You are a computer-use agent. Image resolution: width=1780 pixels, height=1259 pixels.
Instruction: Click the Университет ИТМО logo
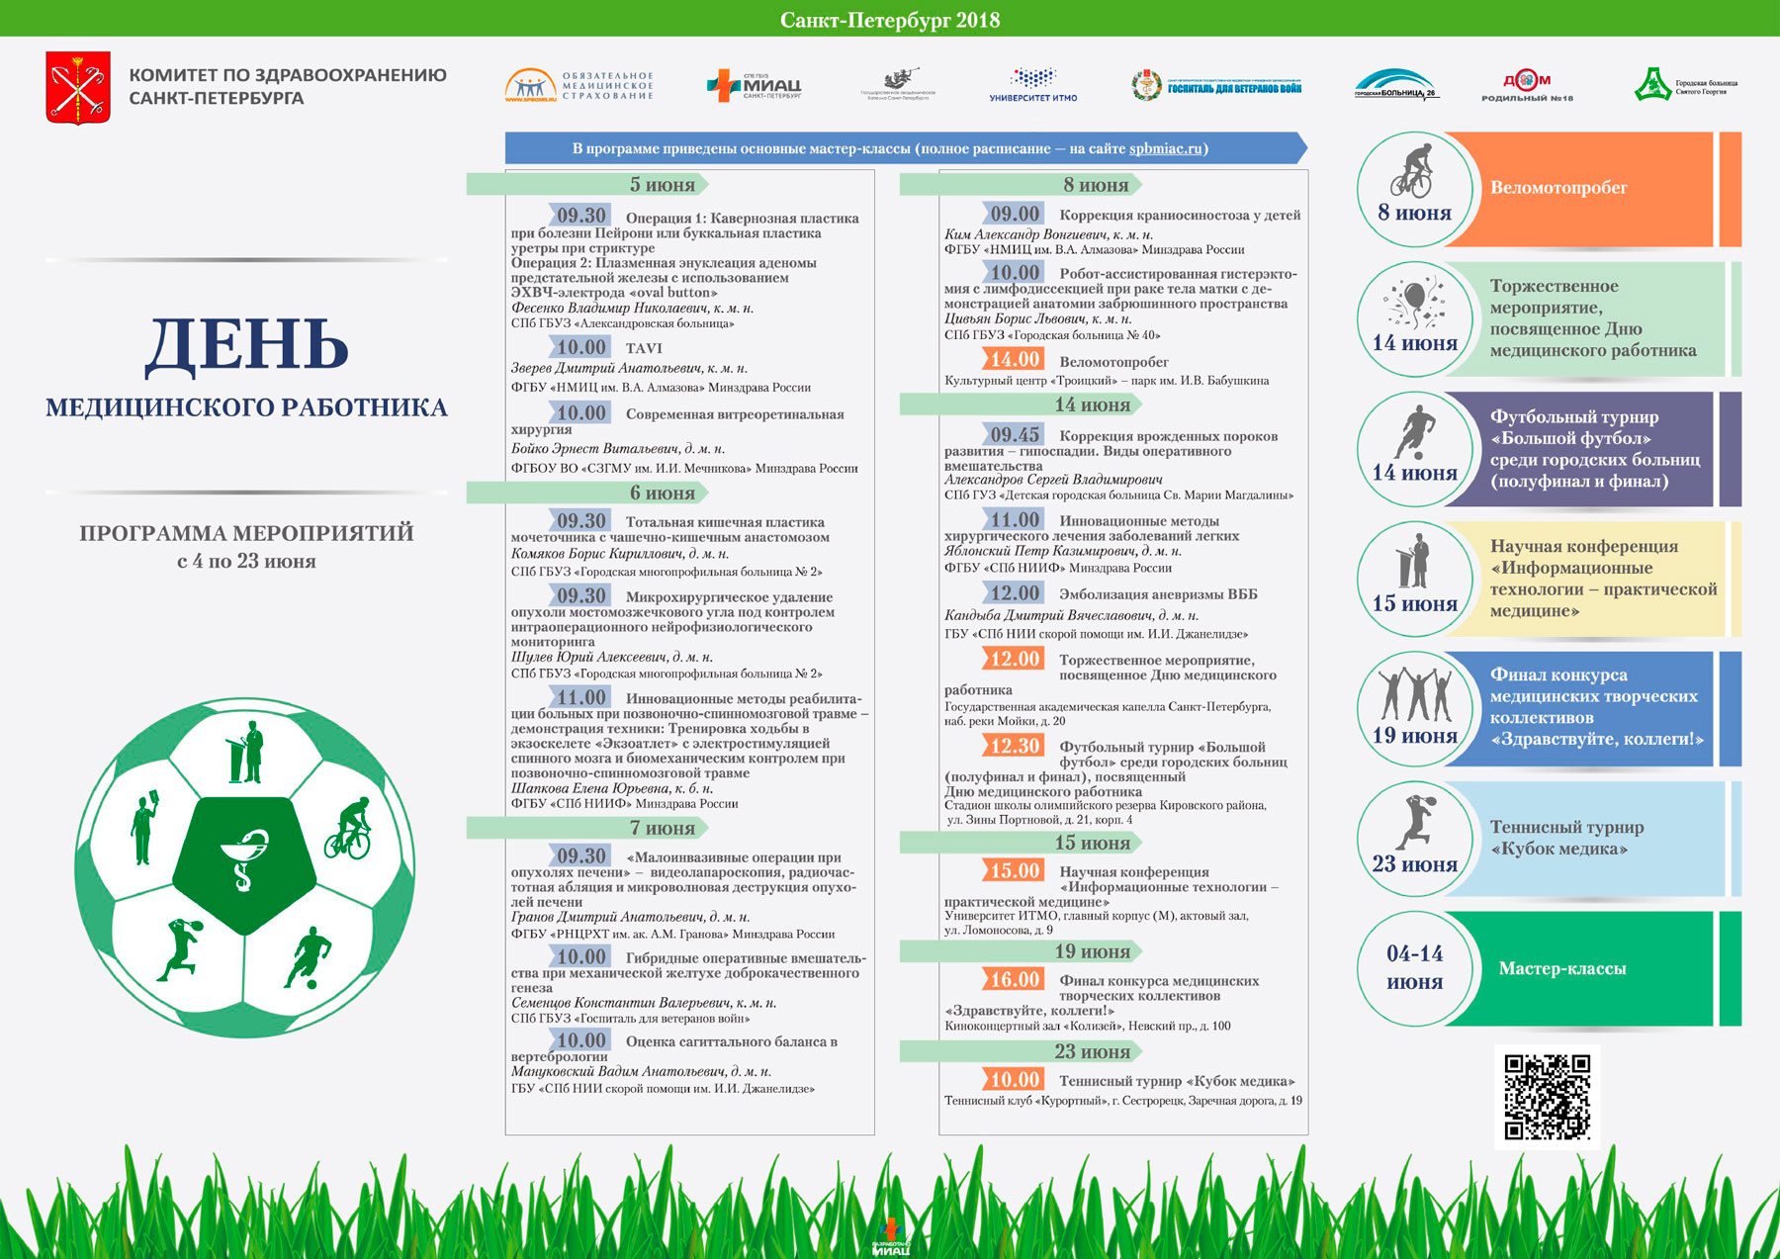coord(1033,85)
